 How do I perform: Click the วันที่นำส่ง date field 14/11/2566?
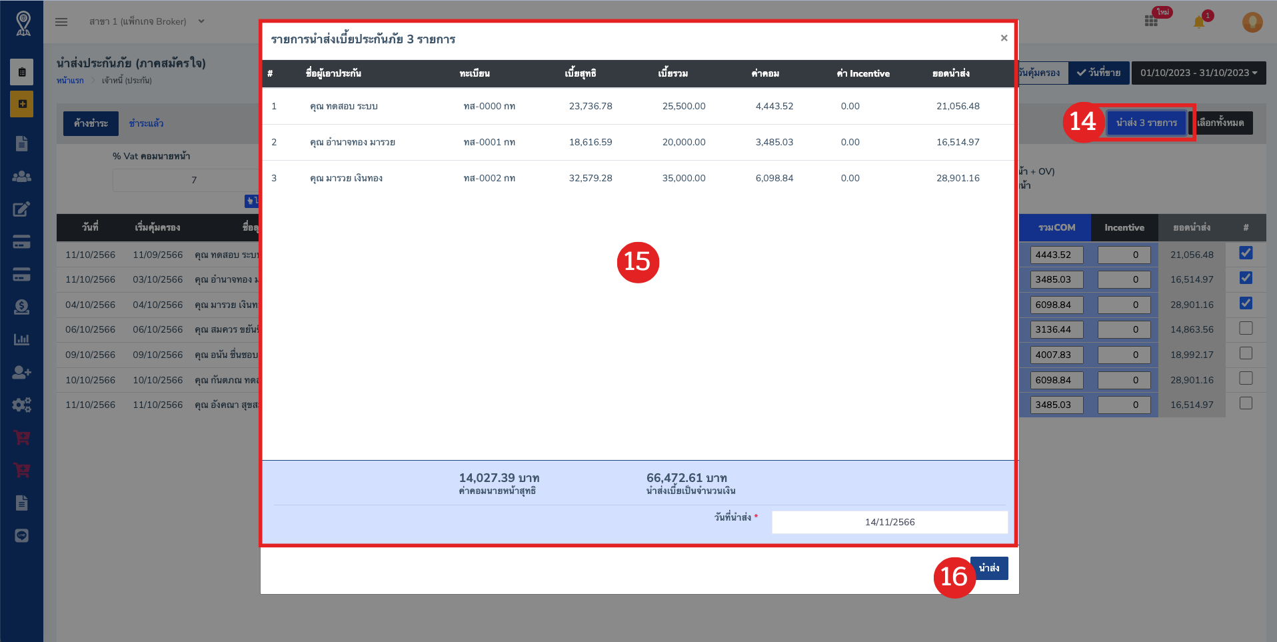890,522
